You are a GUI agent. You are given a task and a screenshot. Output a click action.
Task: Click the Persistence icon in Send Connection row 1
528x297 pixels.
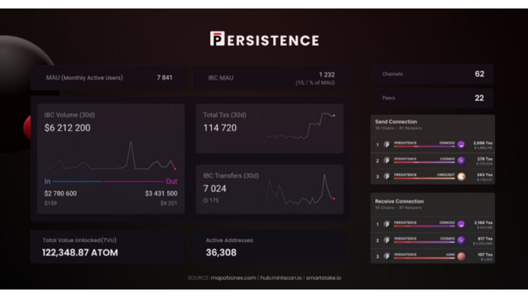click(387, 145)
